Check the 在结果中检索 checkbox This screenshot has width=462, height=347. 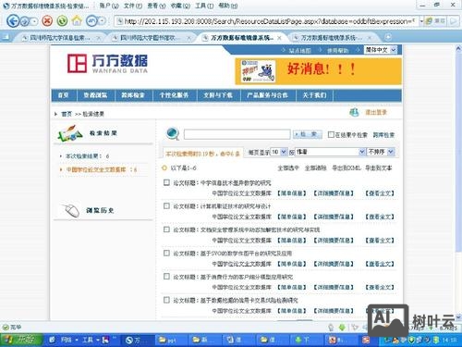[331, 134]
